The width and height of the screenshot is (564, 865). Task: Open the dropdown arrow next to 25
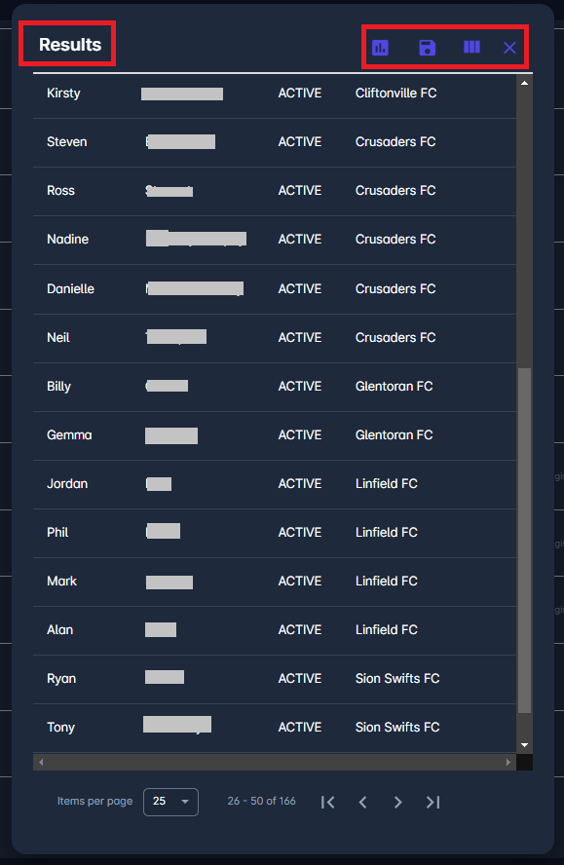(x=184, y=802)
